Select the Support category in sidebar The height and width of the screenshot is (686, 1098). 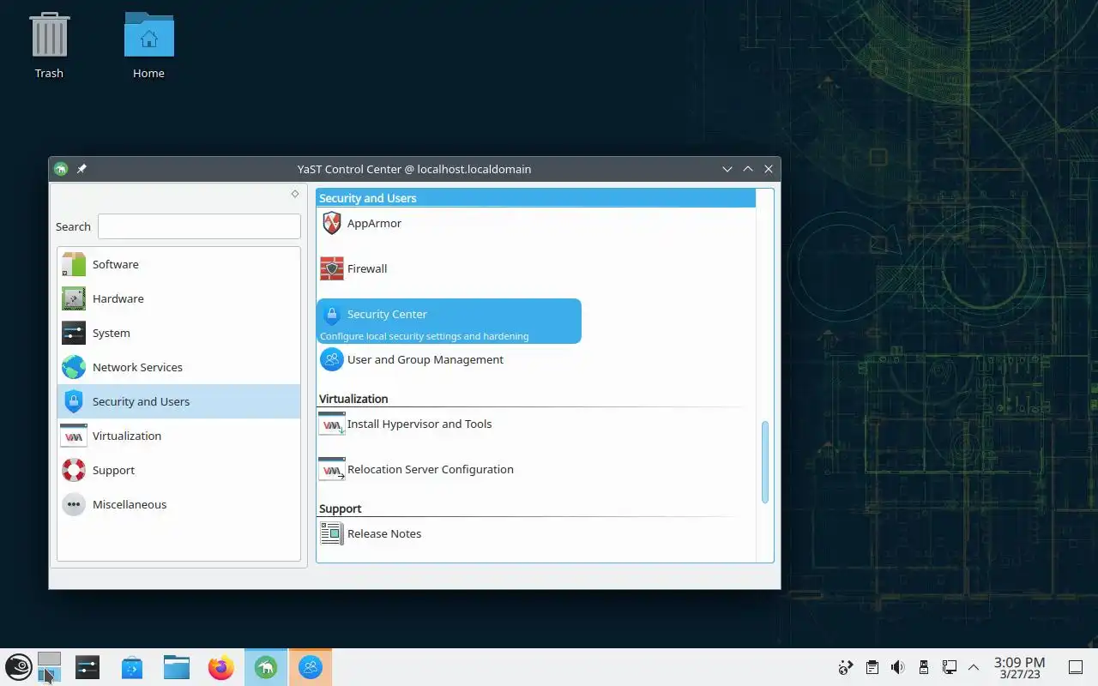[178, 470]
